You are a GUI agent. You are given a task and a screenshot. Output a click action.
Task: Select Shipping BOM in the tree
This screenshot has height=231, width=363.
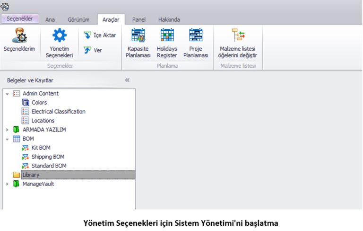(47, 157)
